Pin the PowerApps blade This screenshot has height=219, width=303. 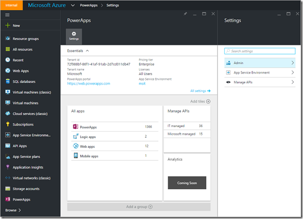pyautogui.click(x=185, y=14)
